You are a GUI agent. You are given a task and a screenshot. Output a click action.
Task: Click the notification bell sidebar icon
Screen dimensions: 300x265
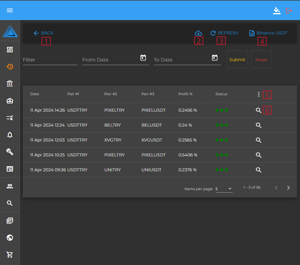tap(10, 135)
